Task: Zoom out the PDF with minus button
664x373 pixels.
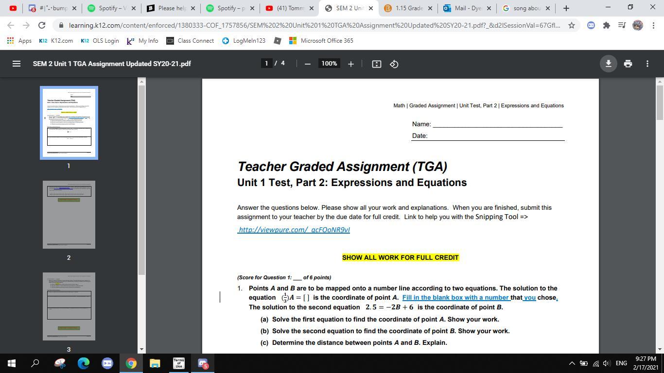Action: pyautogui.click(x=307, y=64)
